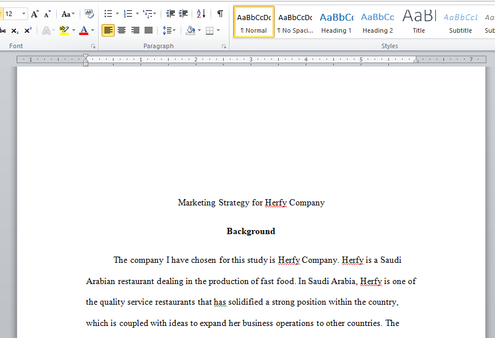Screen dimensions: 495x338
Task: Open Line and Paragraph Spacing menu
Action: (x=169, y=30)
